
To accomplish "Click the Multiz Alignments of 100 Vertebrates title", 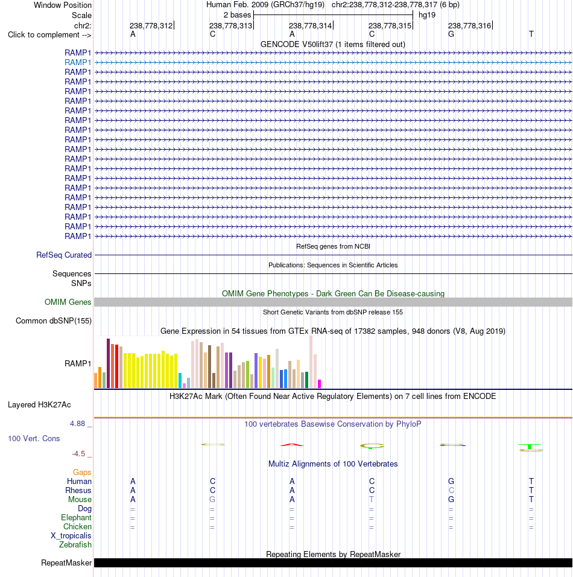I will [333, 464].
